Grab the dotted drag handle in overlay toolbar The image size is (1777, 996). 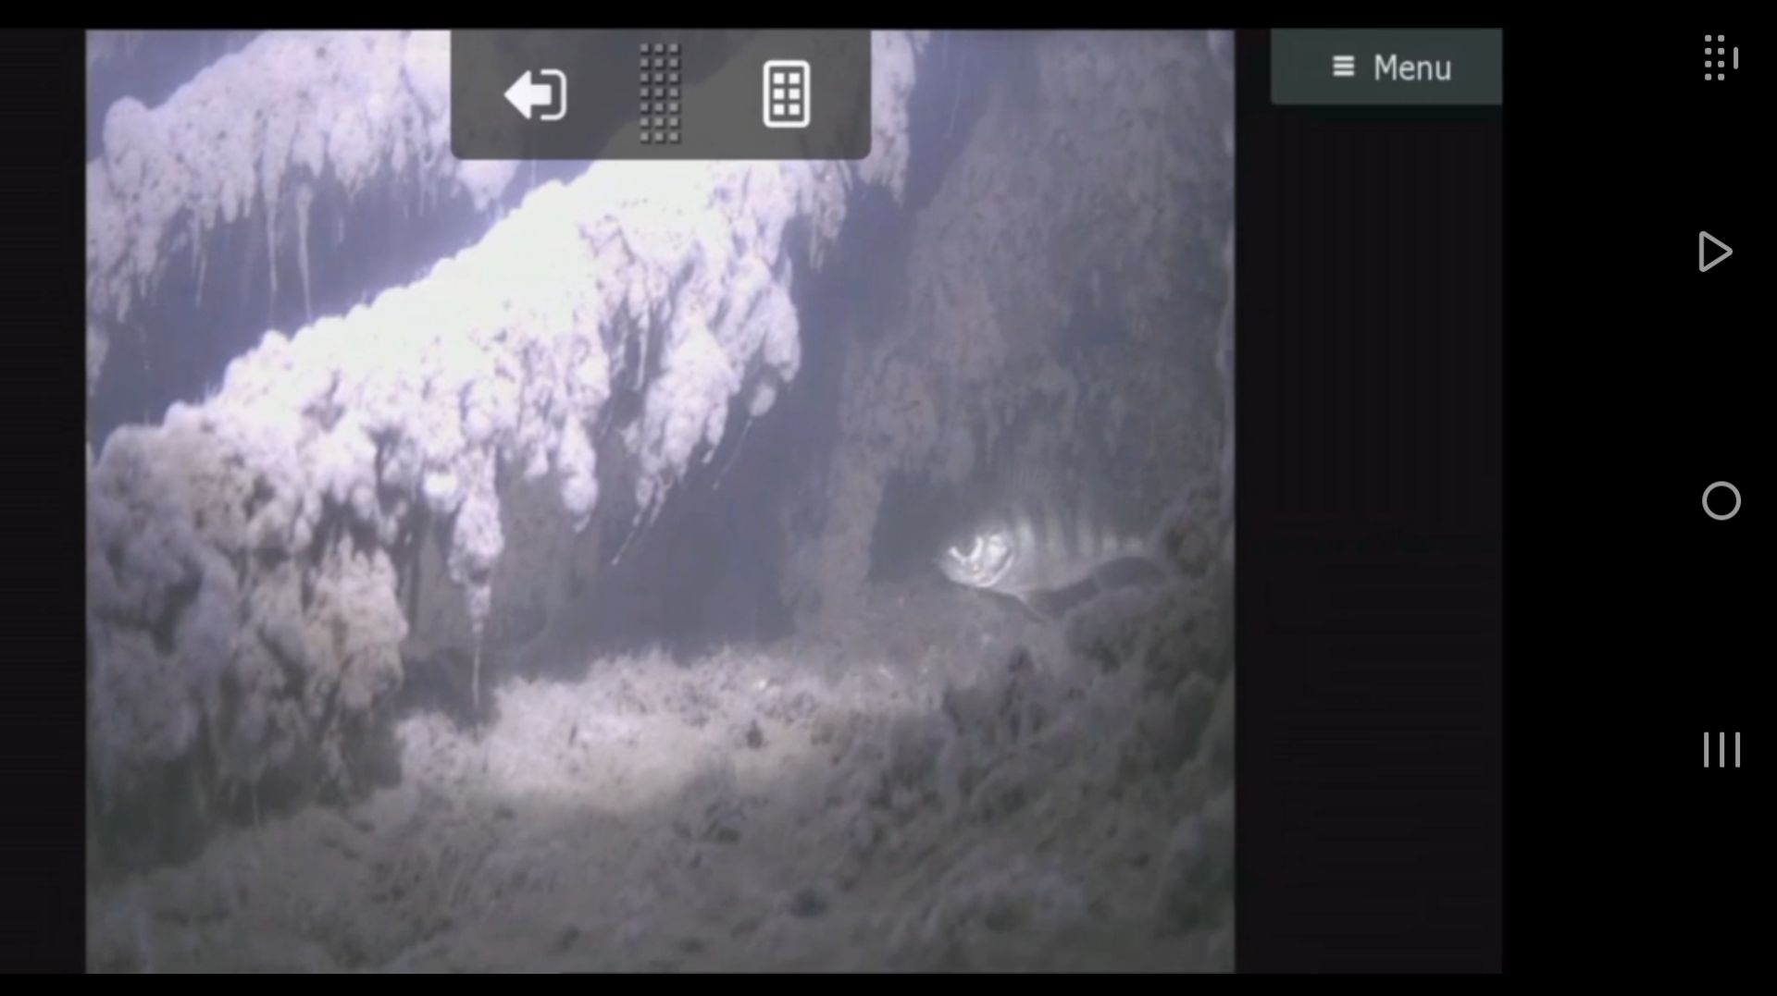click(x=660, y=93)
